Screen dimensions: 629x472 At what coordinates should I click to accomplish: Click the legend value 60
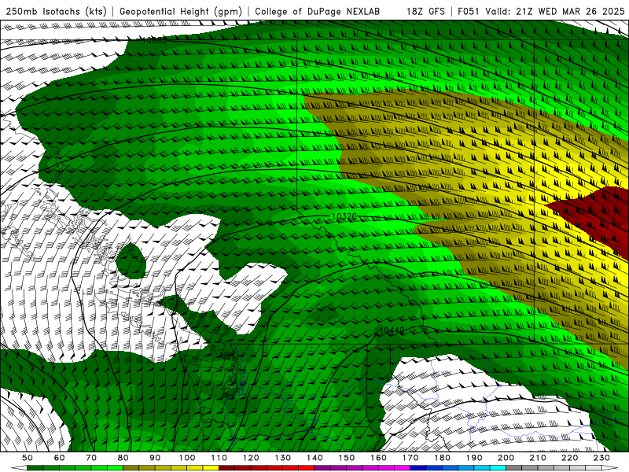coord(60,458)
